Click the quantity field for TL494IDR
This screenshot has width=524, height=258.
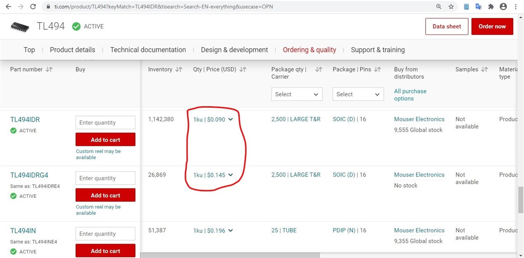tap(105, 122)
